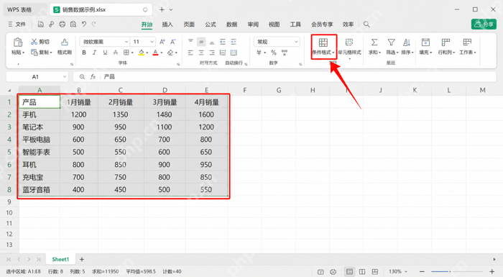Open the currency symbol dropdown
The image size is (503, 277).
(x=265, y=53)
